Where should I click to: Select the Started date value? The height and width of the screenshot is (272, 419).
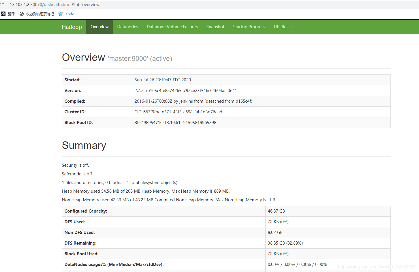click(163, 80)
